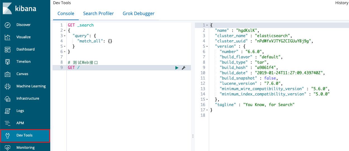Click the "5.0.0" index compatibility value
This screenshot has height=151, width=349.
(322, 94)
